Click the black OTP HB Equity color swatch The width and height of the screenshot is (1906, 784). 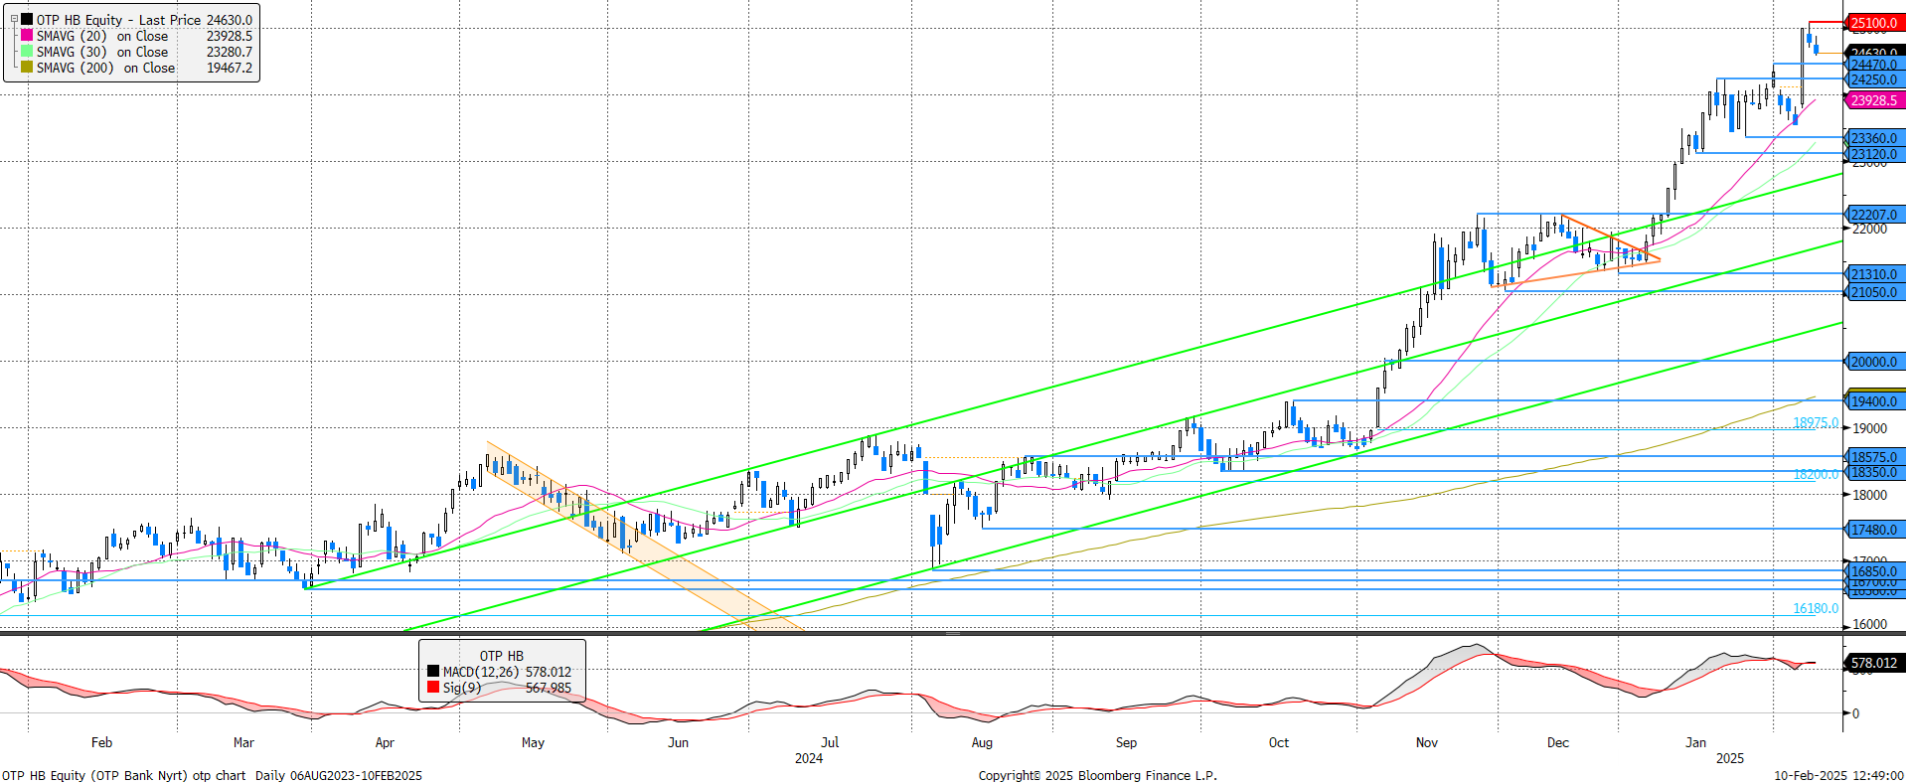click(x=27, y=19)
